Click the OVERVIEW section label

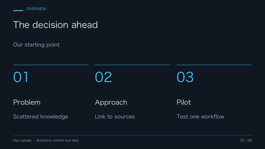point(36,9)
